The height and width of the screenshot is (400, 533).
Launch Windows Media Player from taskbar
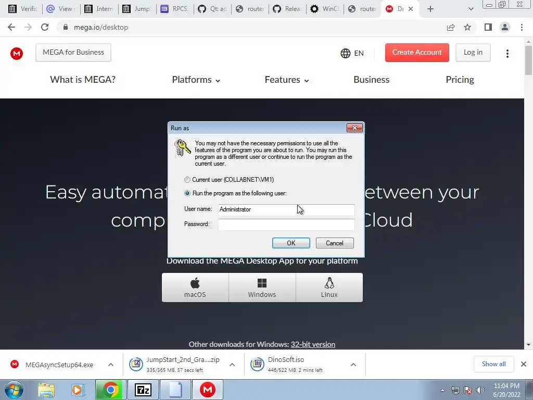click(x=77, y=390)
